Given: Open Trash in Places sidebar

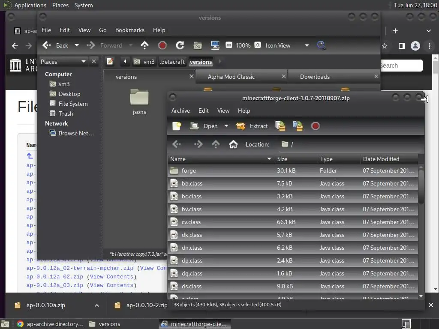Looking at the screenshot, I should [66, 114].
